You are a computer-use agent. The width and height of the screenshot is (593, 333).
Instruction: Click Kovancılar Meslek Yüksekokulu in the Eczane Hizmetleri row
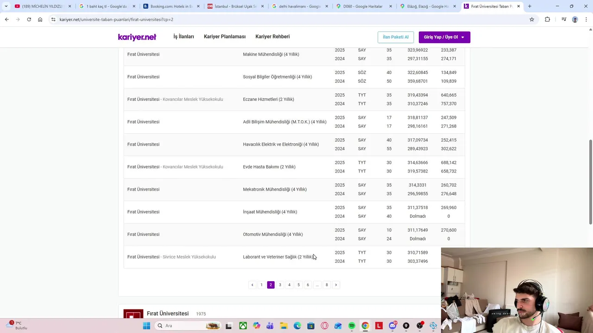[193, 99]
